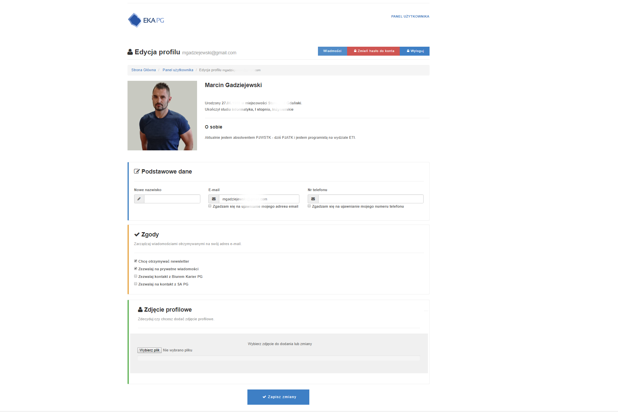Click Wybierz plik file chooser button
Image resolution: width=618 pixels, height=412 pixels.
(149, 350)
